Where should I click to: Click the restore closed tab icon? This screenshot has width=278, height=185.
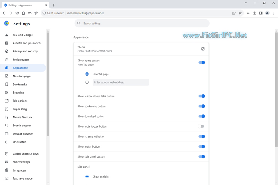pyautogui.click(x=30, y=13)
